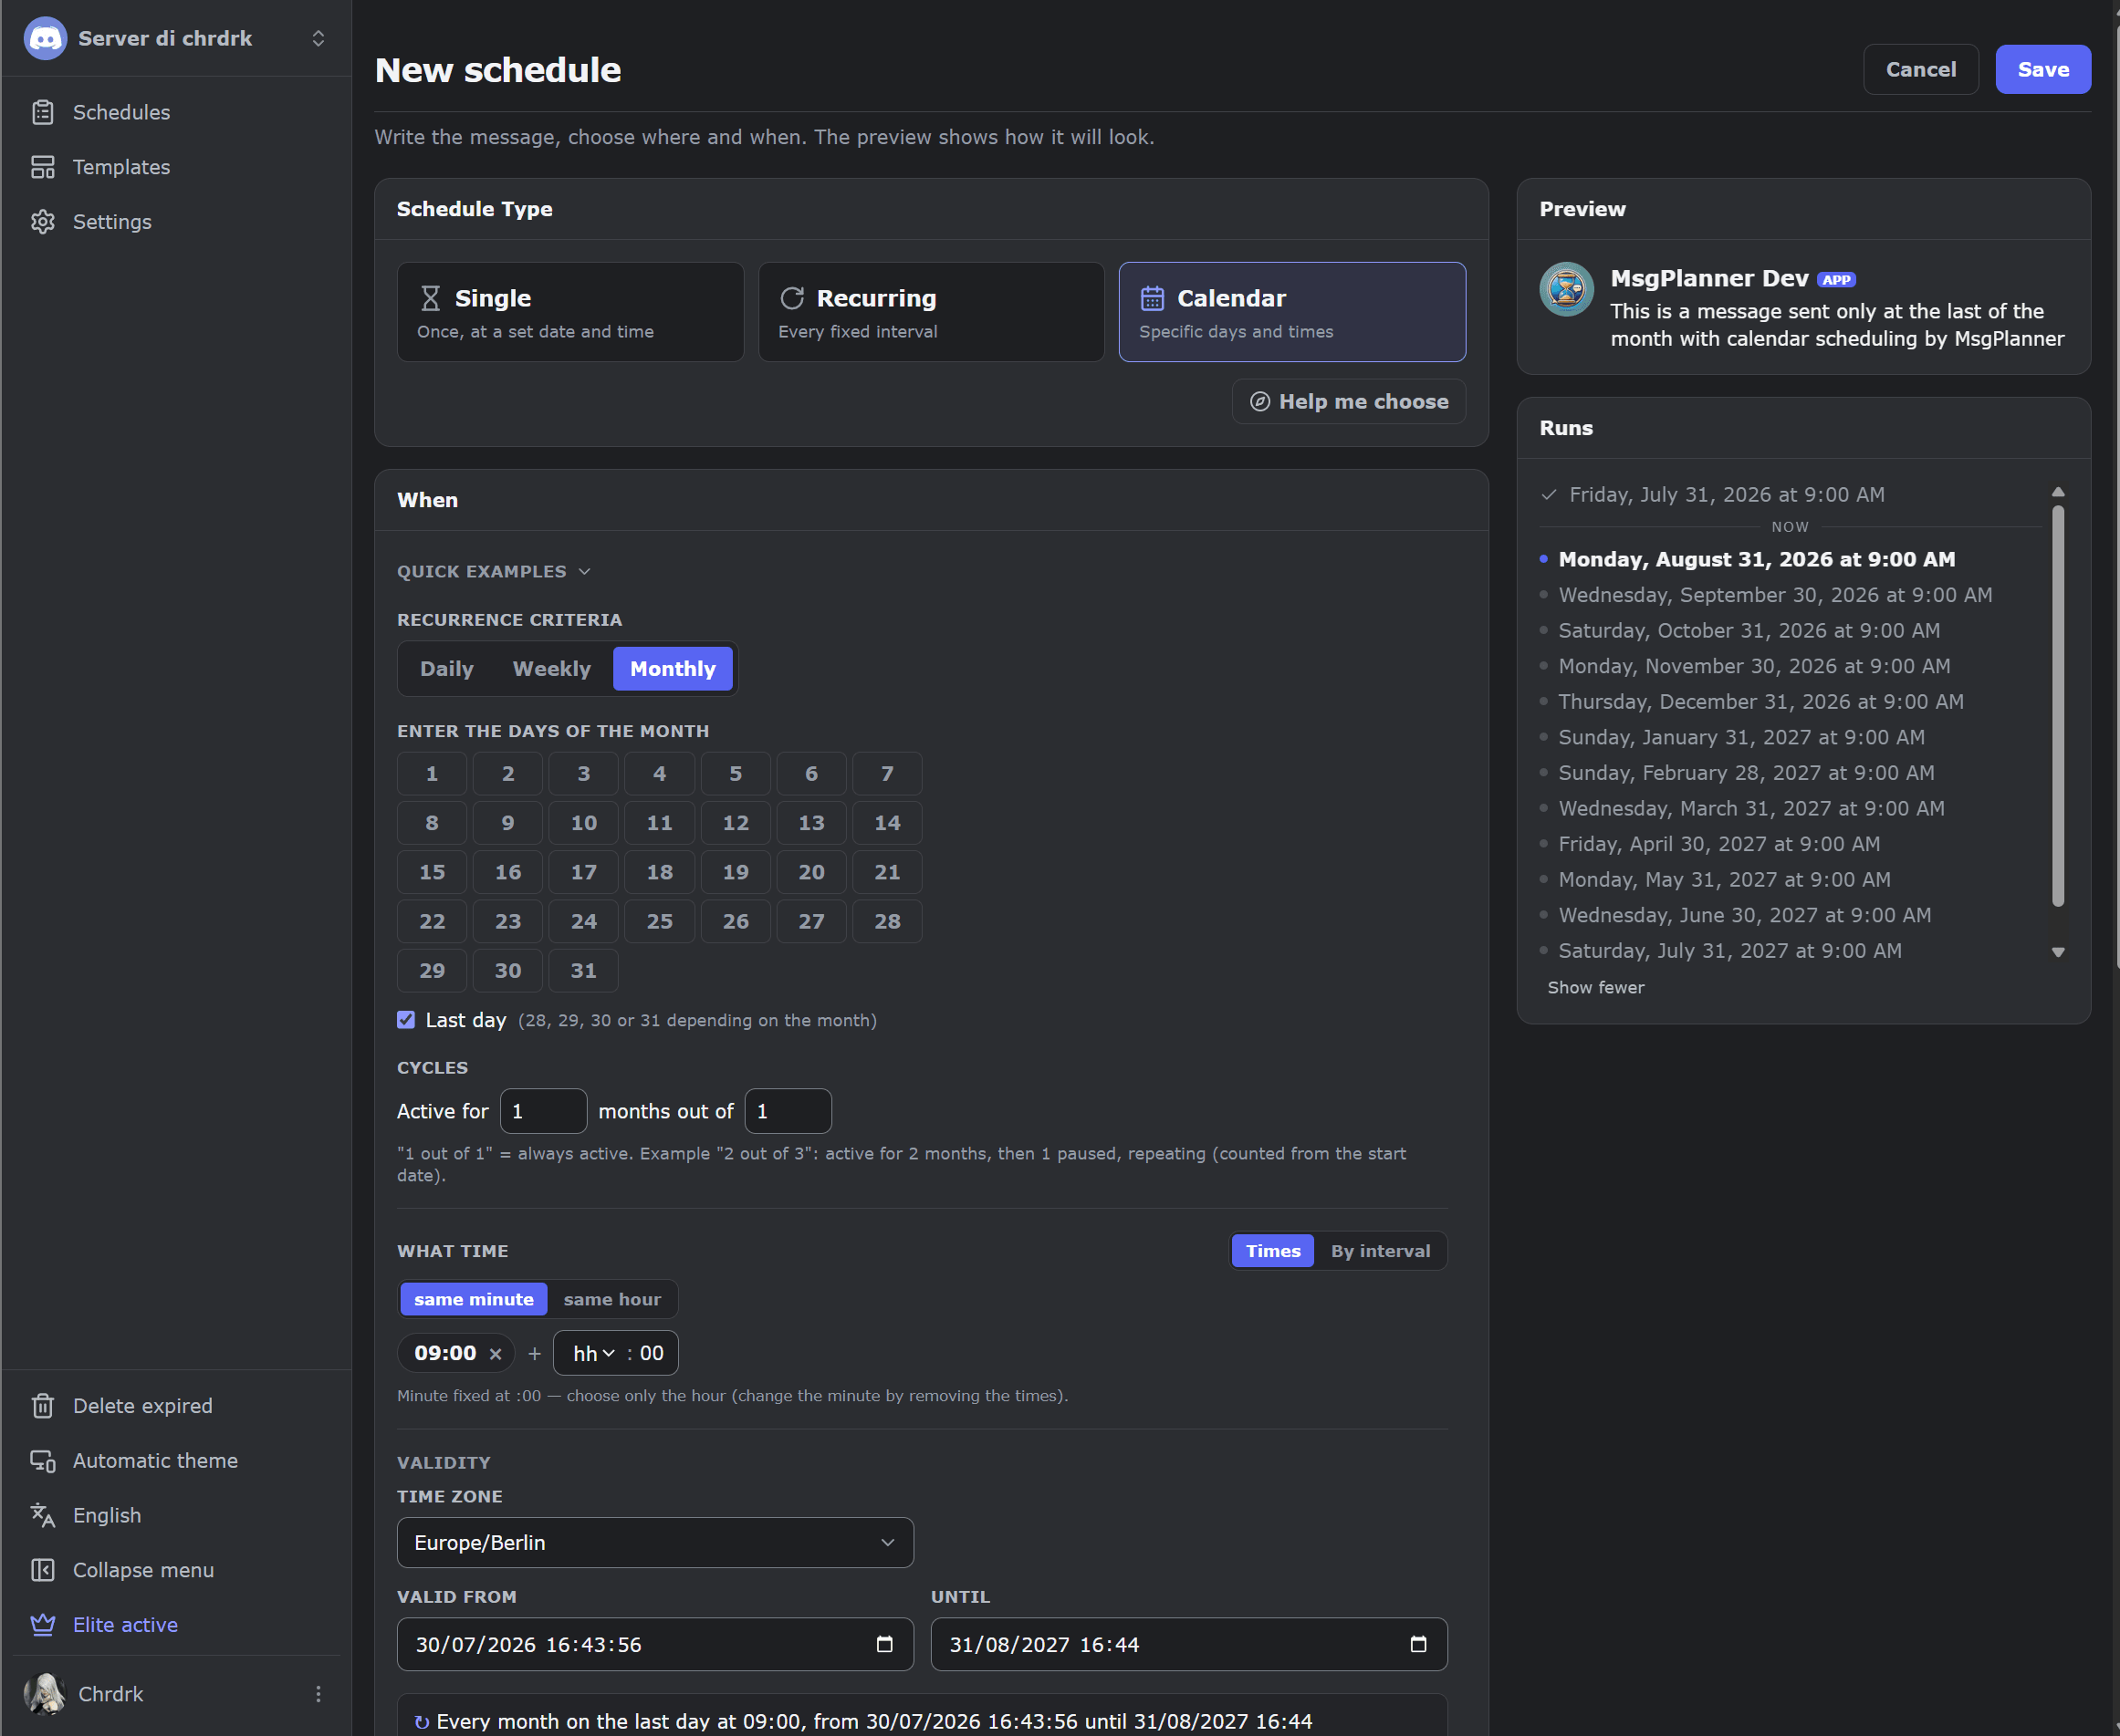The image size is (2120, 1736).
Task: Click the Collapse menu panel icon
Action: pos(43,1570)
